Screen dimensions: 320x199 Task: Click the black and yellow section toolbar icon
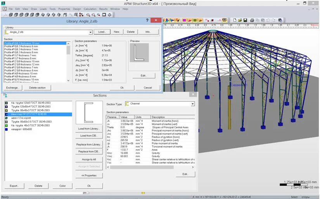225,20
